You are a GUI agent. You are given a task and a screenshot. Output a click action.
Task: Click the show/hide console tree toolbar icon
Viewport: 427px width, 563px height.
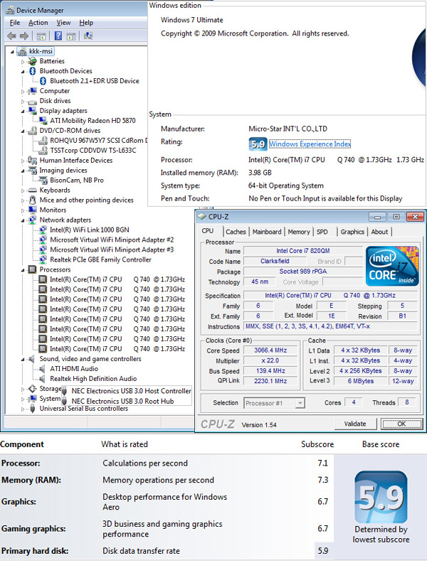(x=41, y=36)
